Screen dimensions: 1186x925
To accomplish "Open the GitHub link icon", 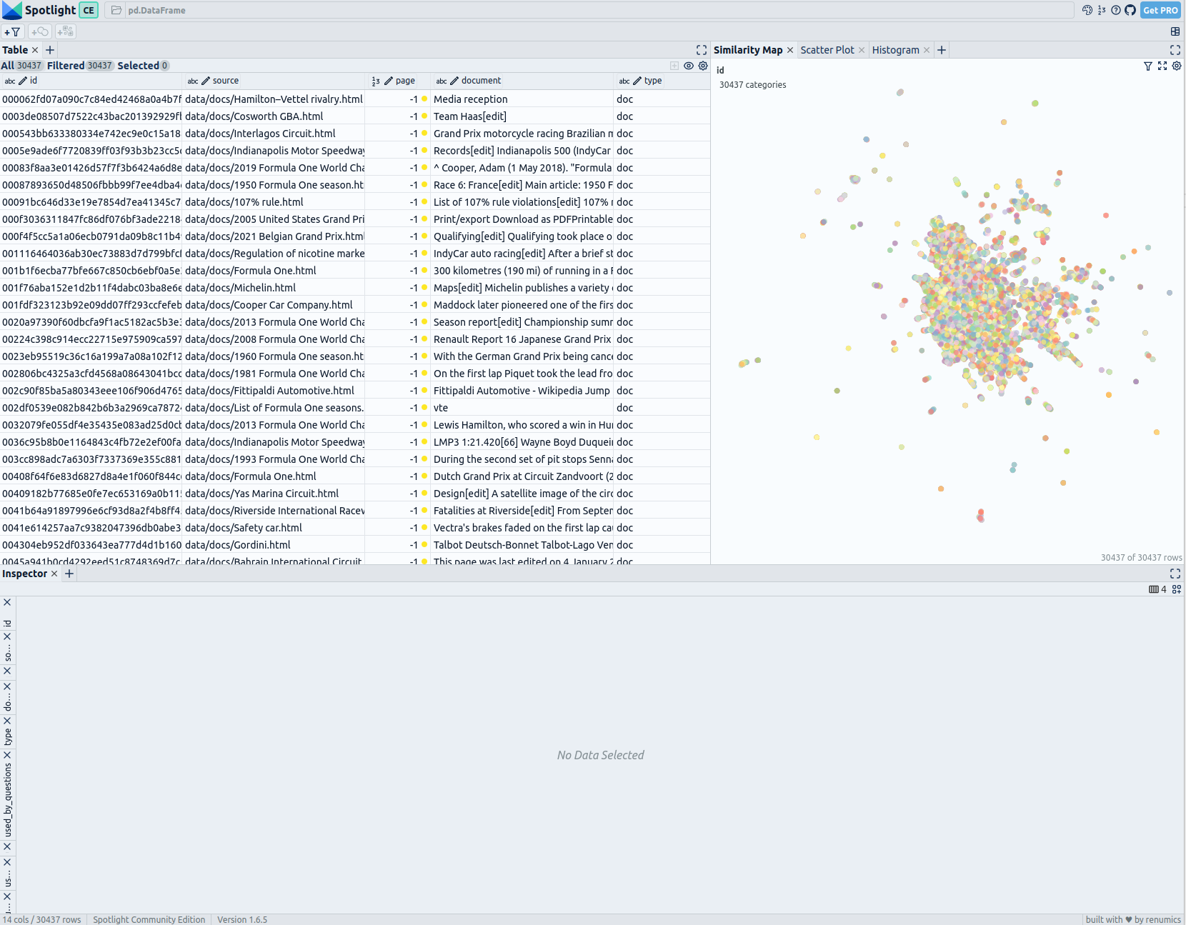I will 1130,10.
